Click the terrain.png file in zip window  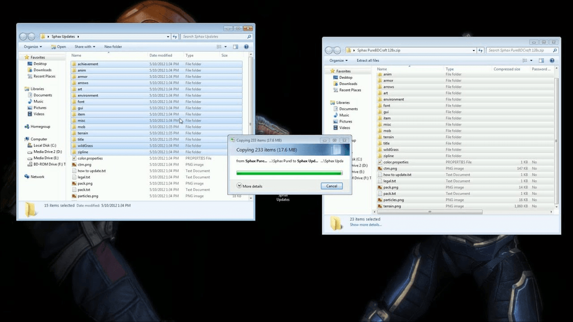point(392,206)
